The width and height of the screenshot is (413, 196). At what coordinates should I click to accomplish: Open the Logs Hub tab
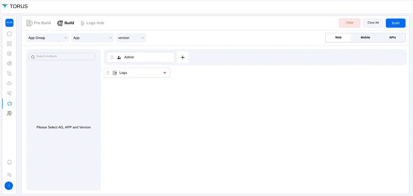[92, 23]
